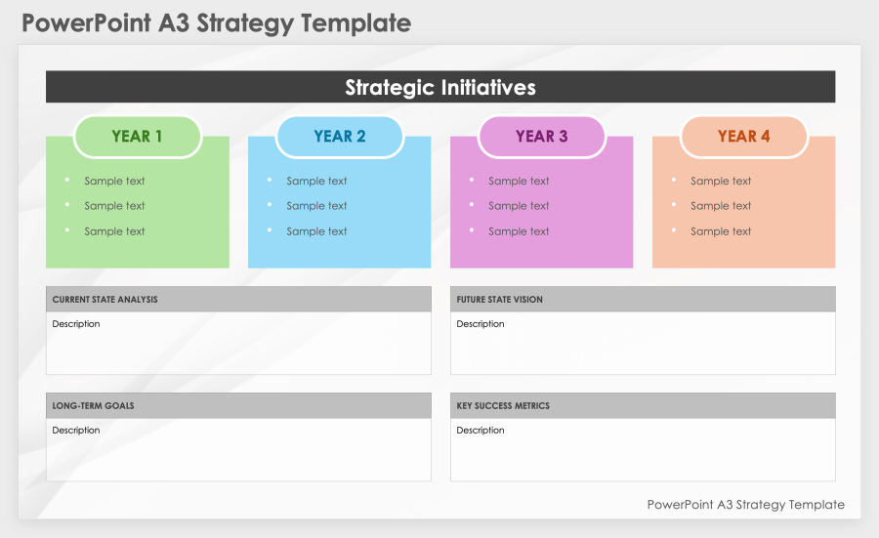
Task: Select the top PowerPoint A3 Strategy Template title
Action: [x=216, y=23]
